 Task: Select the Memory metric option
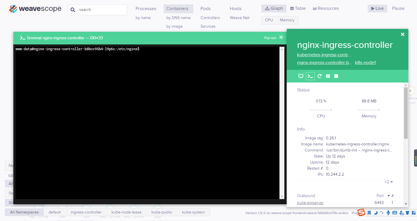tap(287, 20)
